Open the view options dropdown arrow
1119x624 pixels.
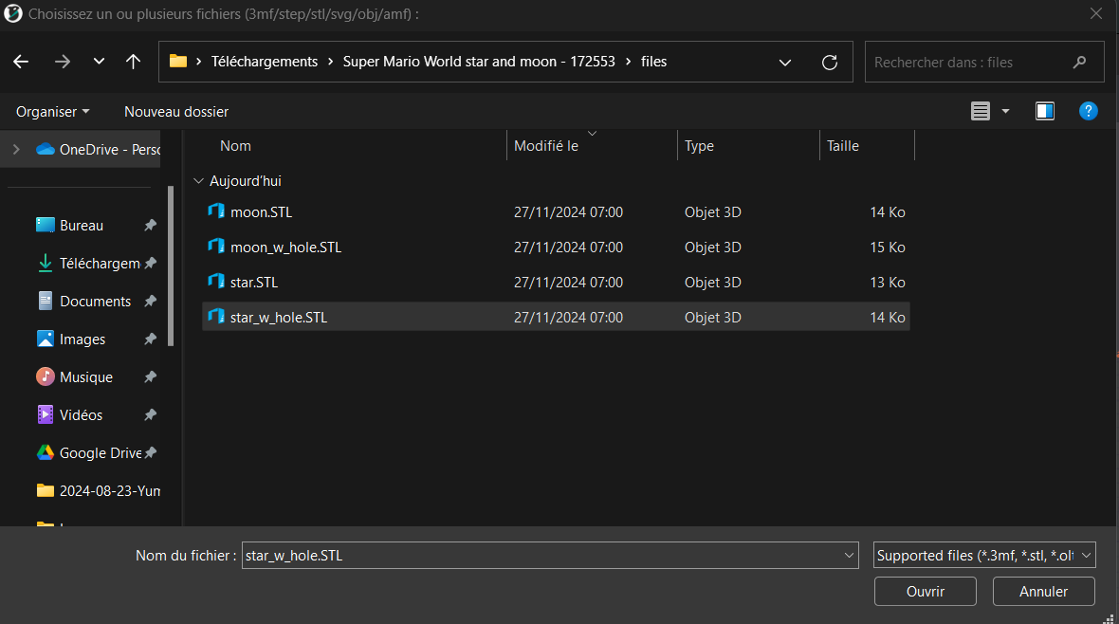click(x=1005, y=111)
